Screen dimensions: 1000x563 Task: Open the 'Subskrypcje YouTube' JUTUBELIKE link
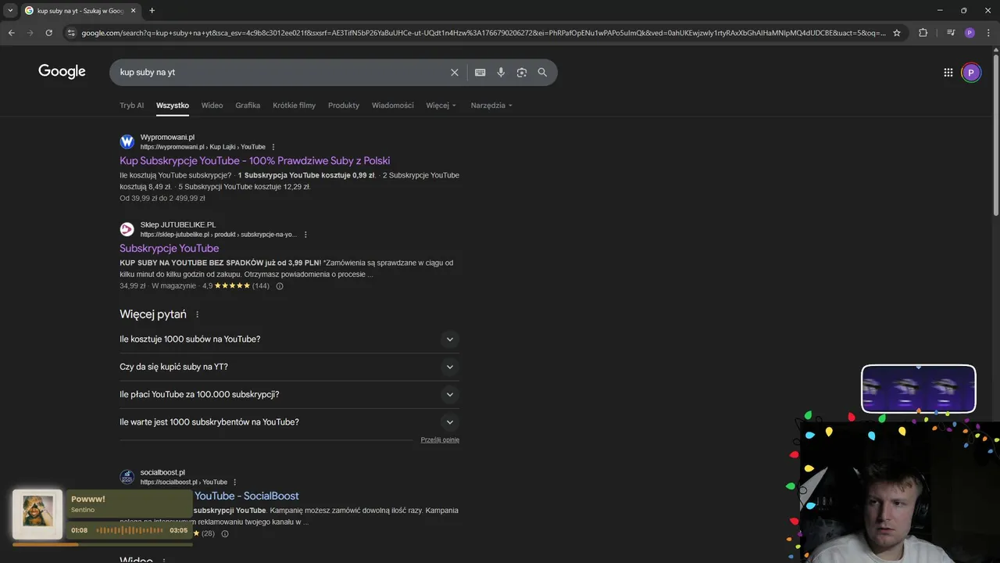click(169, 248)
